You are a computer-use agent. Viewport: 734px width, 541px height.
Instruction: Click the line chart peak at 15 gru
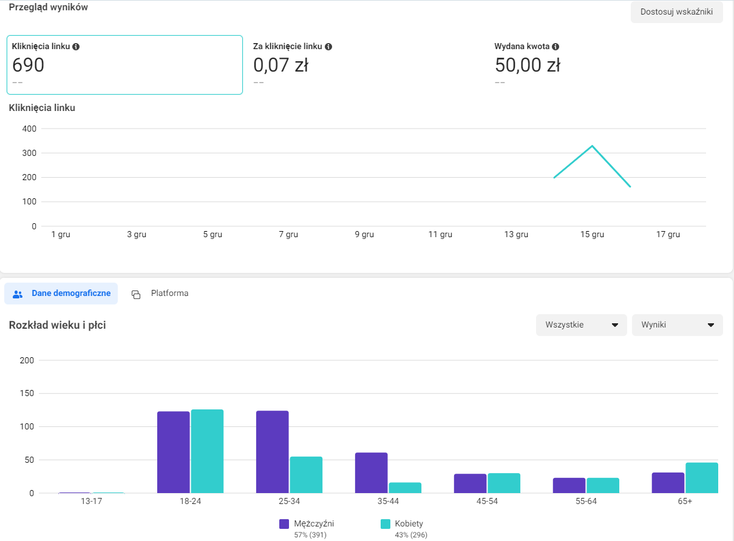[592, 146]
